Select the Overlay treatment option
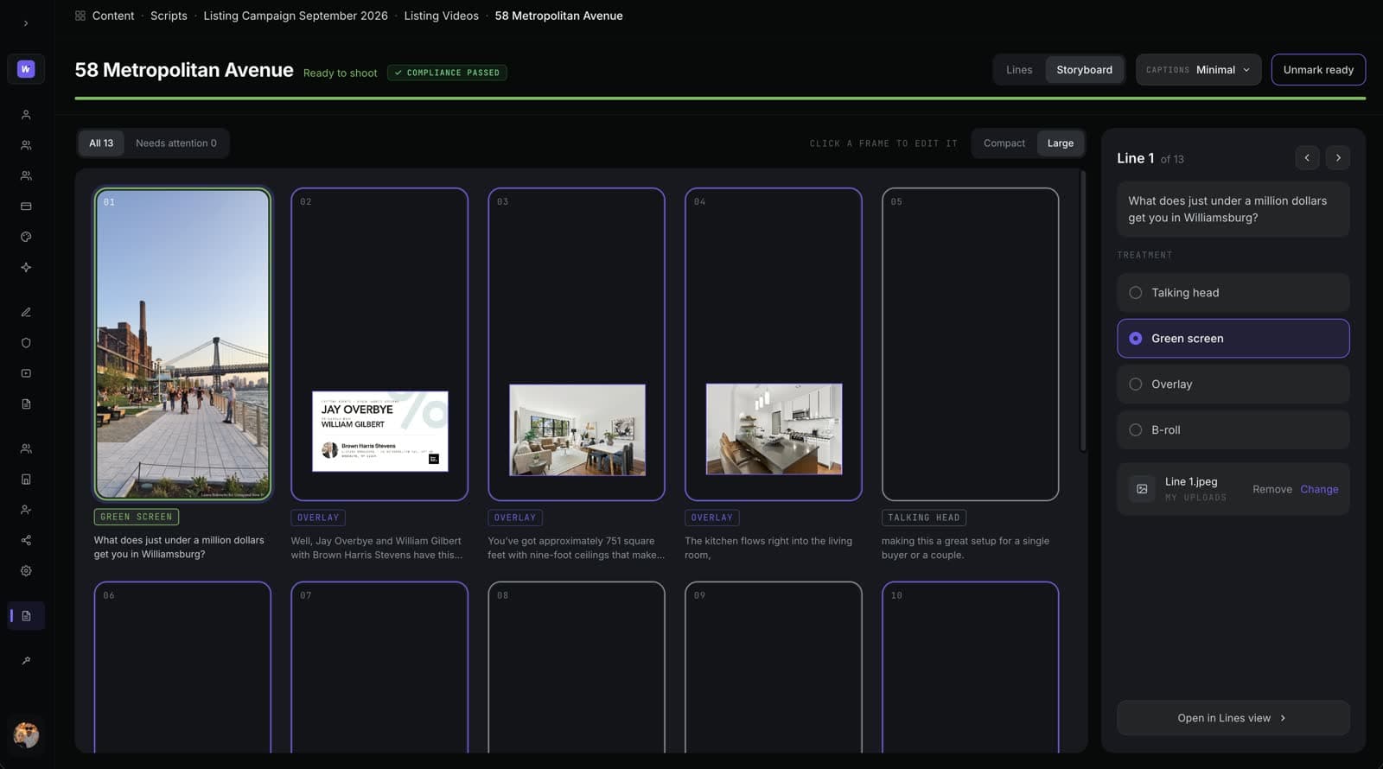The height and width of the screenshot is (769, 1383). (1233, 384)
